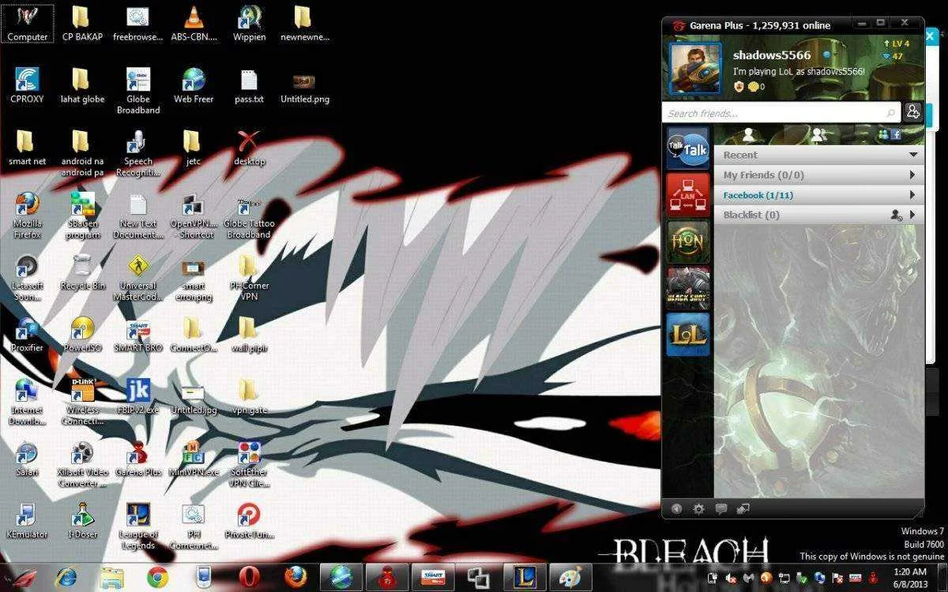Select the Wippien desktop icon
Image resolution: width=948 pixels, height=592 pixels.
pos(249,23)
